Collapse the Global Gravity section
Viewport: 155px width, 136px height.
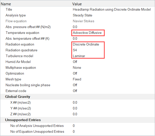pyautogui.click(x=18, y=97)
